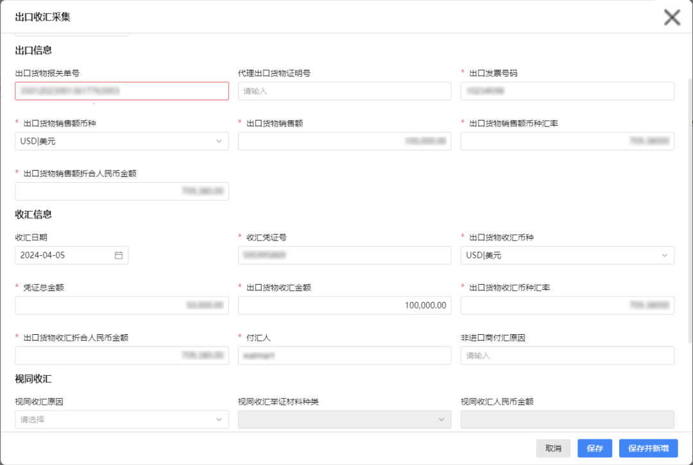Click 保存 button
Image resolution: width=693 pixels, height=465 pixels.
pyautogui.click(x=595, y=448)
